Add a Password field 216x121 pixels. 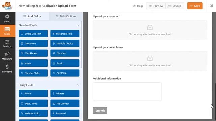coord(65,113)
